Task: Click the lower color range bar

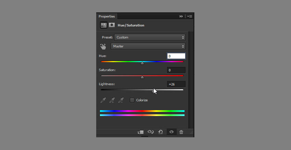Action: (x=142, y=115)
